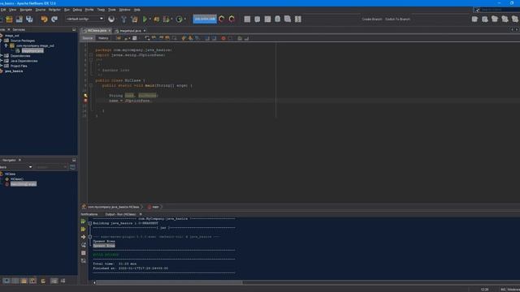The height and width of the screenshot is (292, 520).
Task: Toggle the third Navigator bottom filter icon
Action: click(x=24, y=281)
